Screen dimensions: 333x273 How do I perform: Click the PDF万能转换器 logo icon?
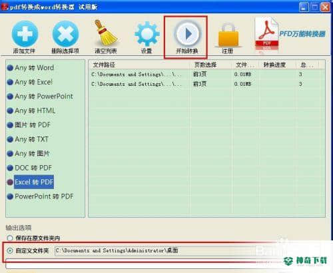click(x=266, y=34)
